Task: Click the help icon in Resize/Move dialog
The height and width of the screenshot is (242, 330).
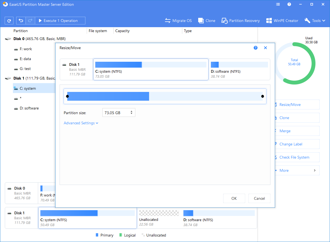Action: [256, 47]
